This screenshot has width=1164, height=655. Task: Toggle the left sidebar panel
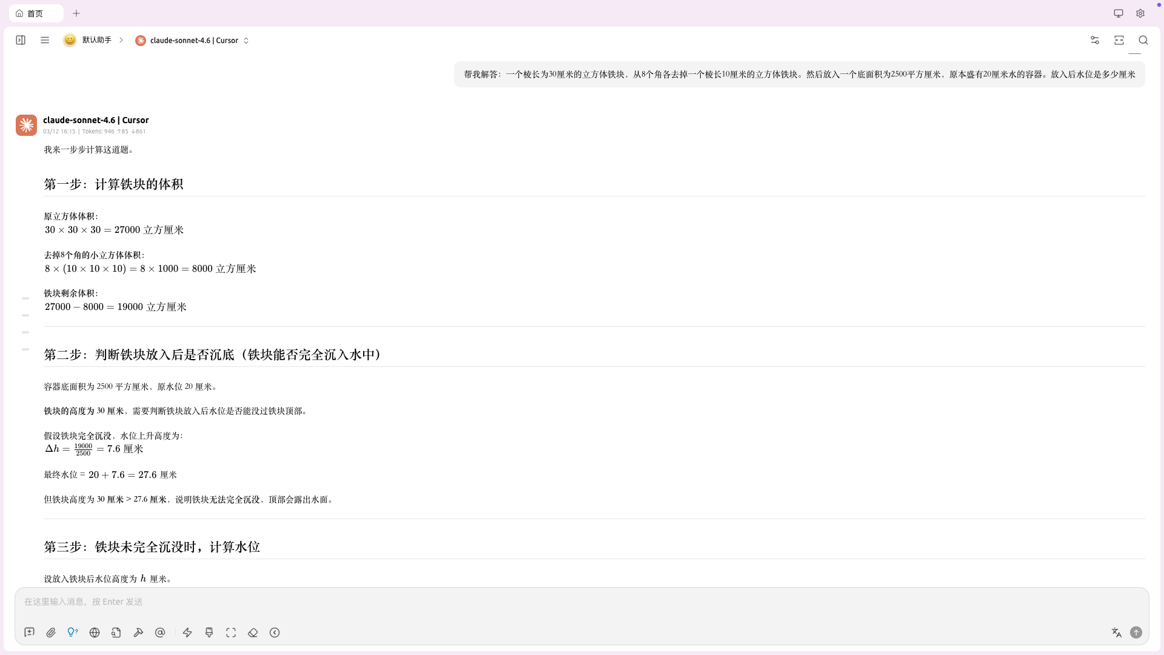coord(21,40)
